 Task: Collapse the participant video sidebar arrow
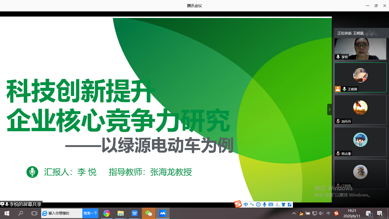(330, 109)
